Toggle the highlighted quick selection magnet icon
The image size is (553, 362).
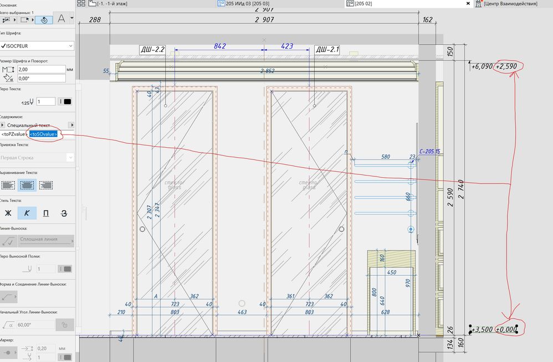(x=44, y=20)
